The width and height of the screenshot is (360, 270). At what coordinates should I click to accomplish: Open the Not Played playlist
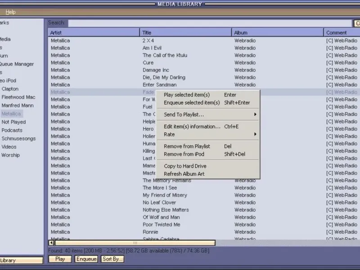13,122
